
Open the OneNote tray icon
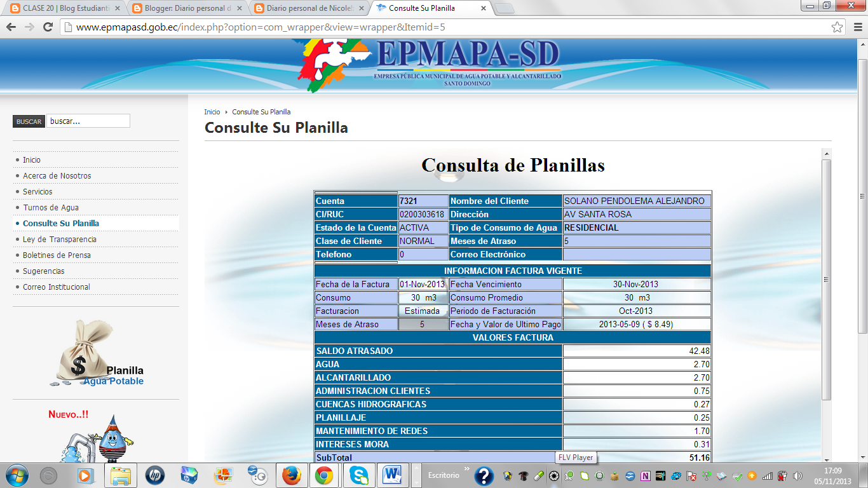coord(646,476)
